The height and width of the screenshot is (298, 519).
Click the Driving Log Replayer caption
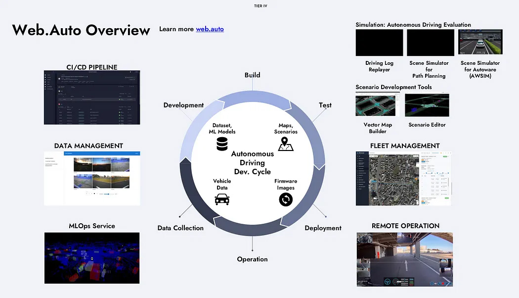tap(379, 66)
